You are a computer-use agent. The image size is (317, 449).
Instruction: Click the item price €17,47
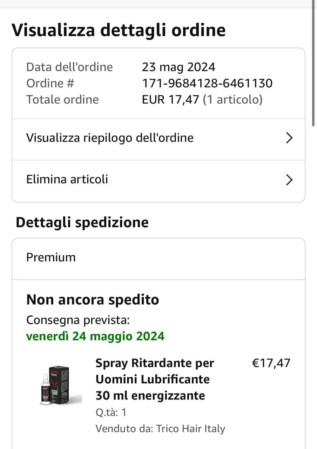tap(271, 363)
